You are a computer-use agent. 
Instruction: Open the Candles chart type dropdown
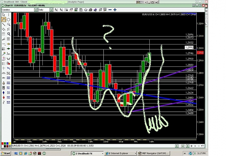[x=36, y=10]
